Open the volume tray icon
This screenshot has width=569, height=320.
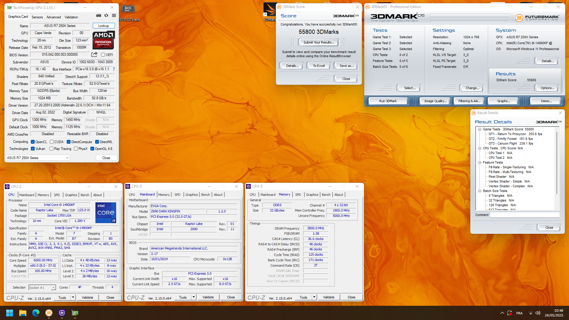point(538,313)
